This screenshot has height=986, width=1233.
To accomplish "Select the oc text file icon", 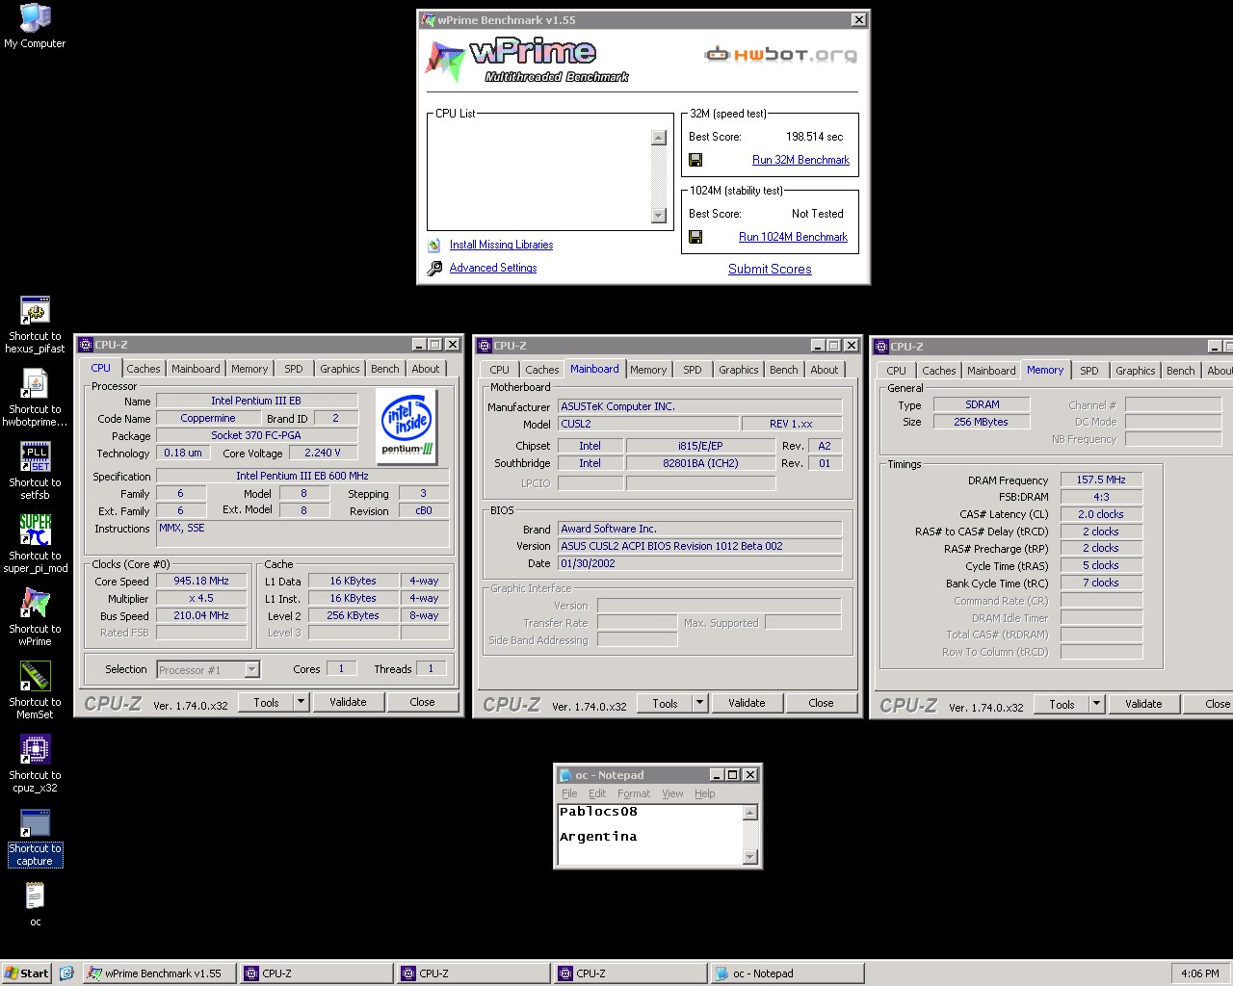I will click(35, 897).
